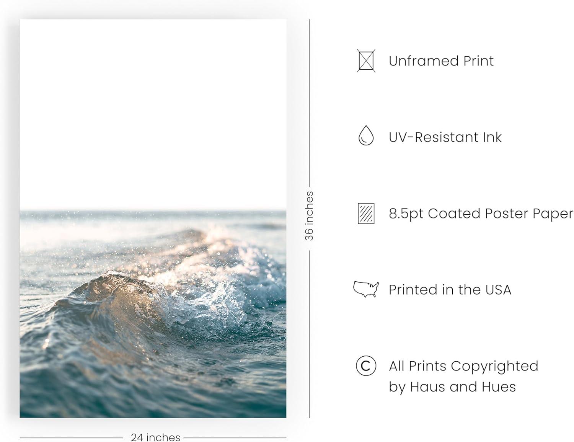Viewport: 574px width, 442px height.
Task: Click the white splashing foam on the wave
Action: point(214,298)
